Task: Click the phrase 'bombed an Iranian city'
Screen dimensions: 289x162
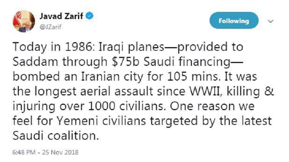Action: coord(78,77)
